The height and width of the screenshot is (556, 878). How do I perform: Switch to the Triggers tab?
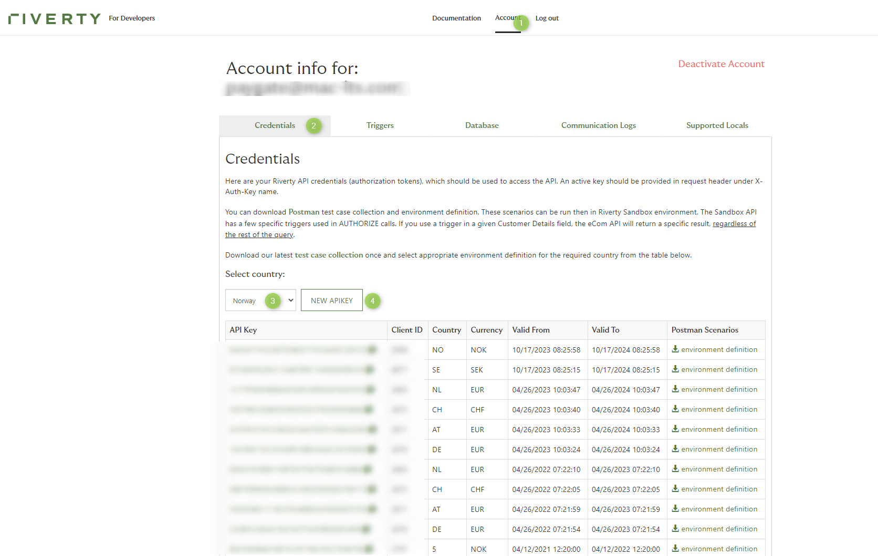pos(380,125)
